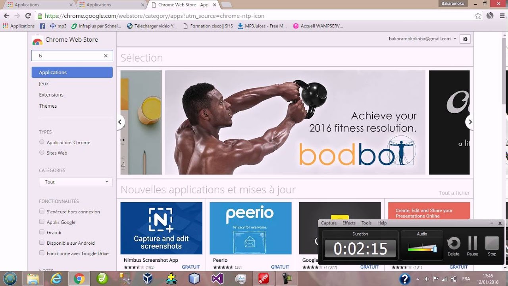Screen dimensions: 508x286
Task: Bookmark this page with the star icon
Action: click(478, 16)
